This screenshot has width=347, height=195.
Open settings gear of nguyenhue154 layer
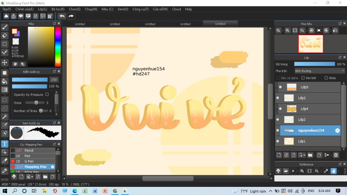click(337, 130)
